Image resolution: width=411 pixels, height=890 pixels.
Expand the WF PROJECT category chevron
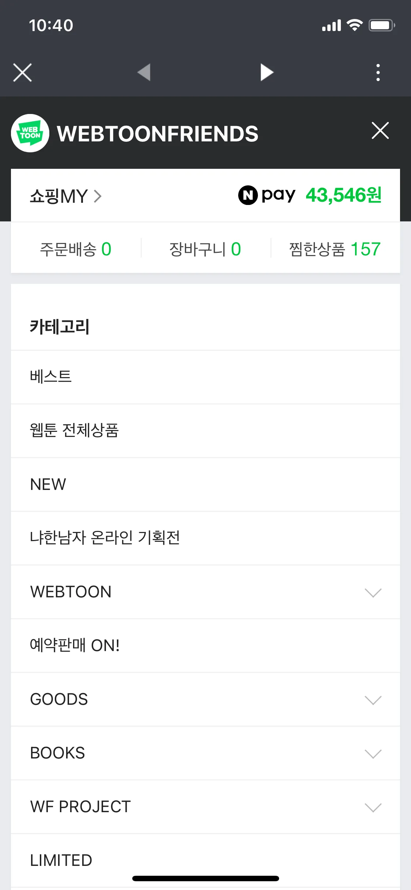coord(373,807)
